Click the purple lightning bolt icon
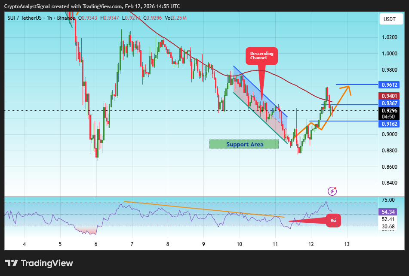 pyautogui.click(x=332, y=191)
